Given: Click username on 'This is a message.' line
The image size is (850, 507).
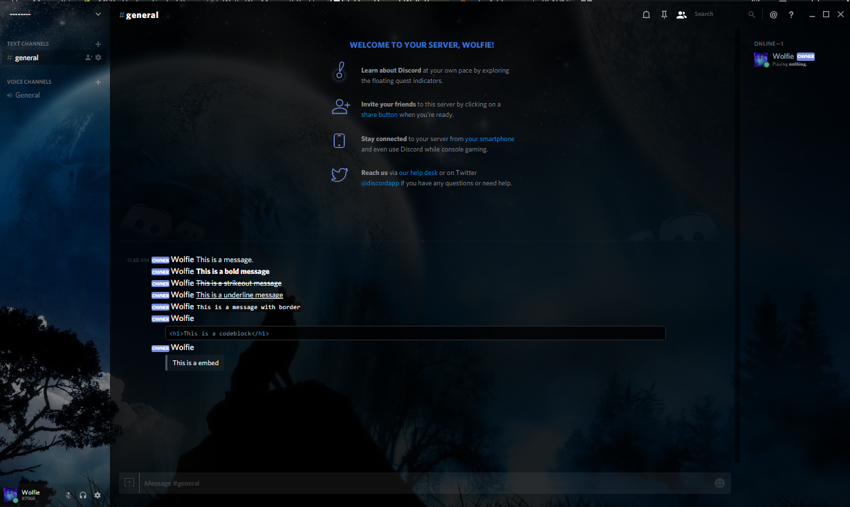Looking at the screenshot, I should coord(183,260).
